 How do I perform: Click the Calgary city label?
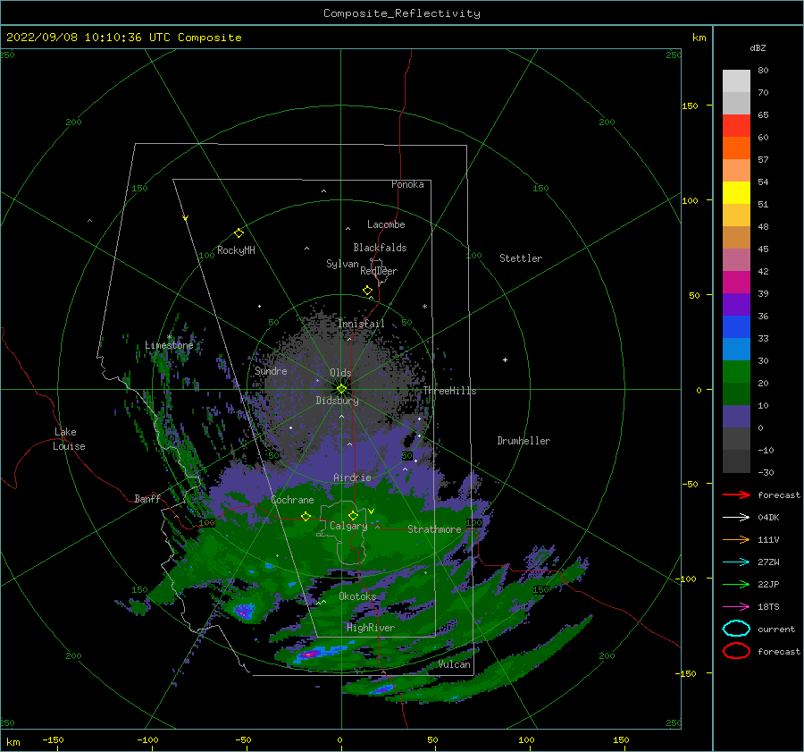click(x=348, y=526)
